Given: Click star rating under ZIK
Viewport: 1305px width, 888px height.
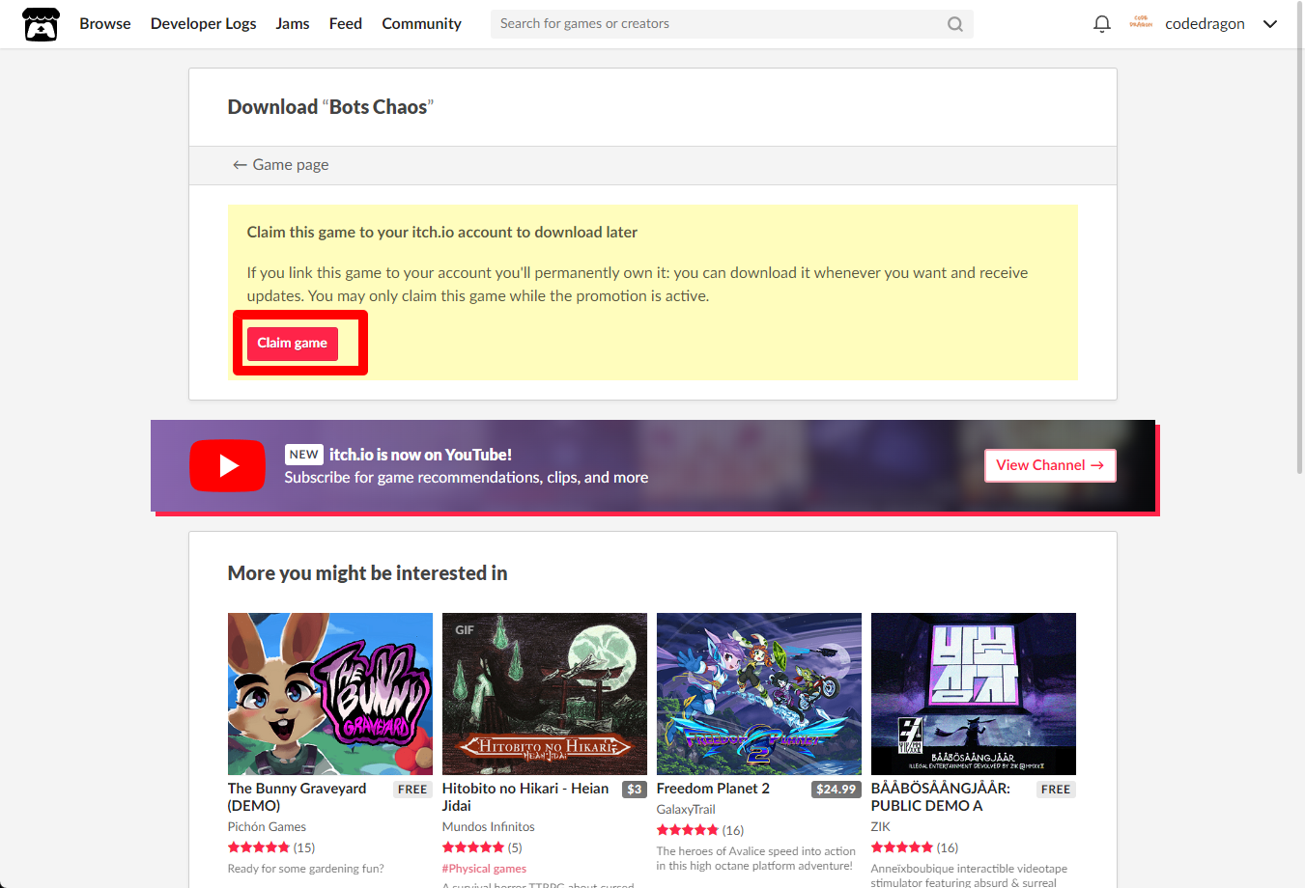Looking at the screenshot, I should (902, 847).
